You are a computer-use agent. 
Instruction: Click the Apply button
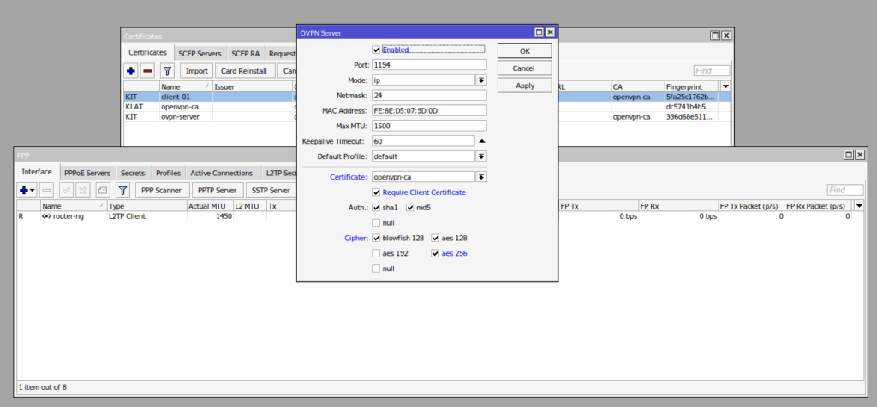point(524,86)
